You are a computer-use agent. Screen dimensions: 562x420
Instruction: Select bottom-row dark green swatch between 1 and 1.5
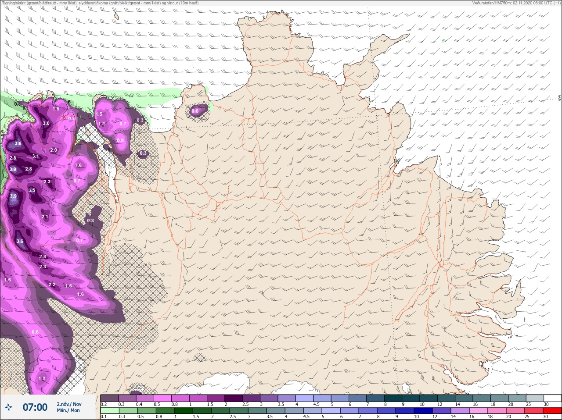tap(183, 411)
